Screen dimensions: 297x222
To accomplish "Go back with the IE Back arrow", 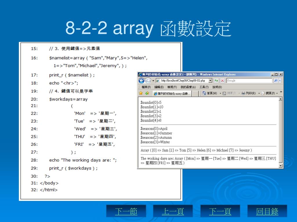I will [x=141, y=81].
